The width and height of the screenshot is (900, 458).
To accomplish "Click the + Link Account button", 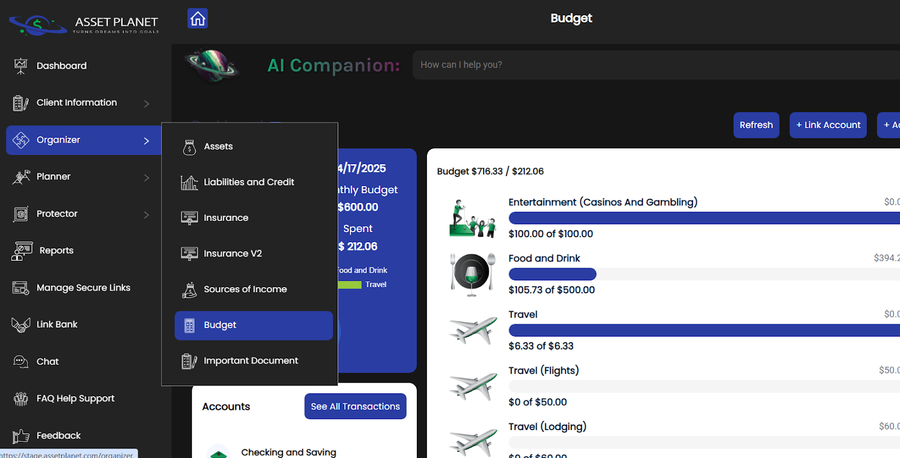I will point(827,125).
